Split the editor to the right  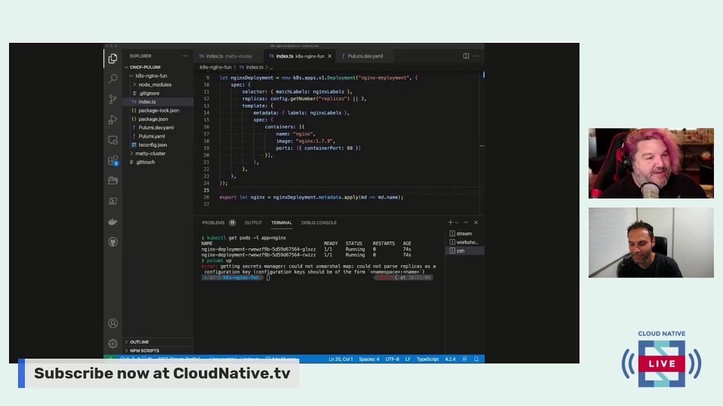point(466,56)
